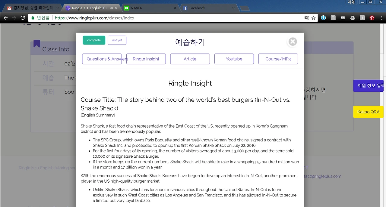This screenshot has width=386, height=207.
Task: Click the Course Title heading text
Action: tap(185, 104)
